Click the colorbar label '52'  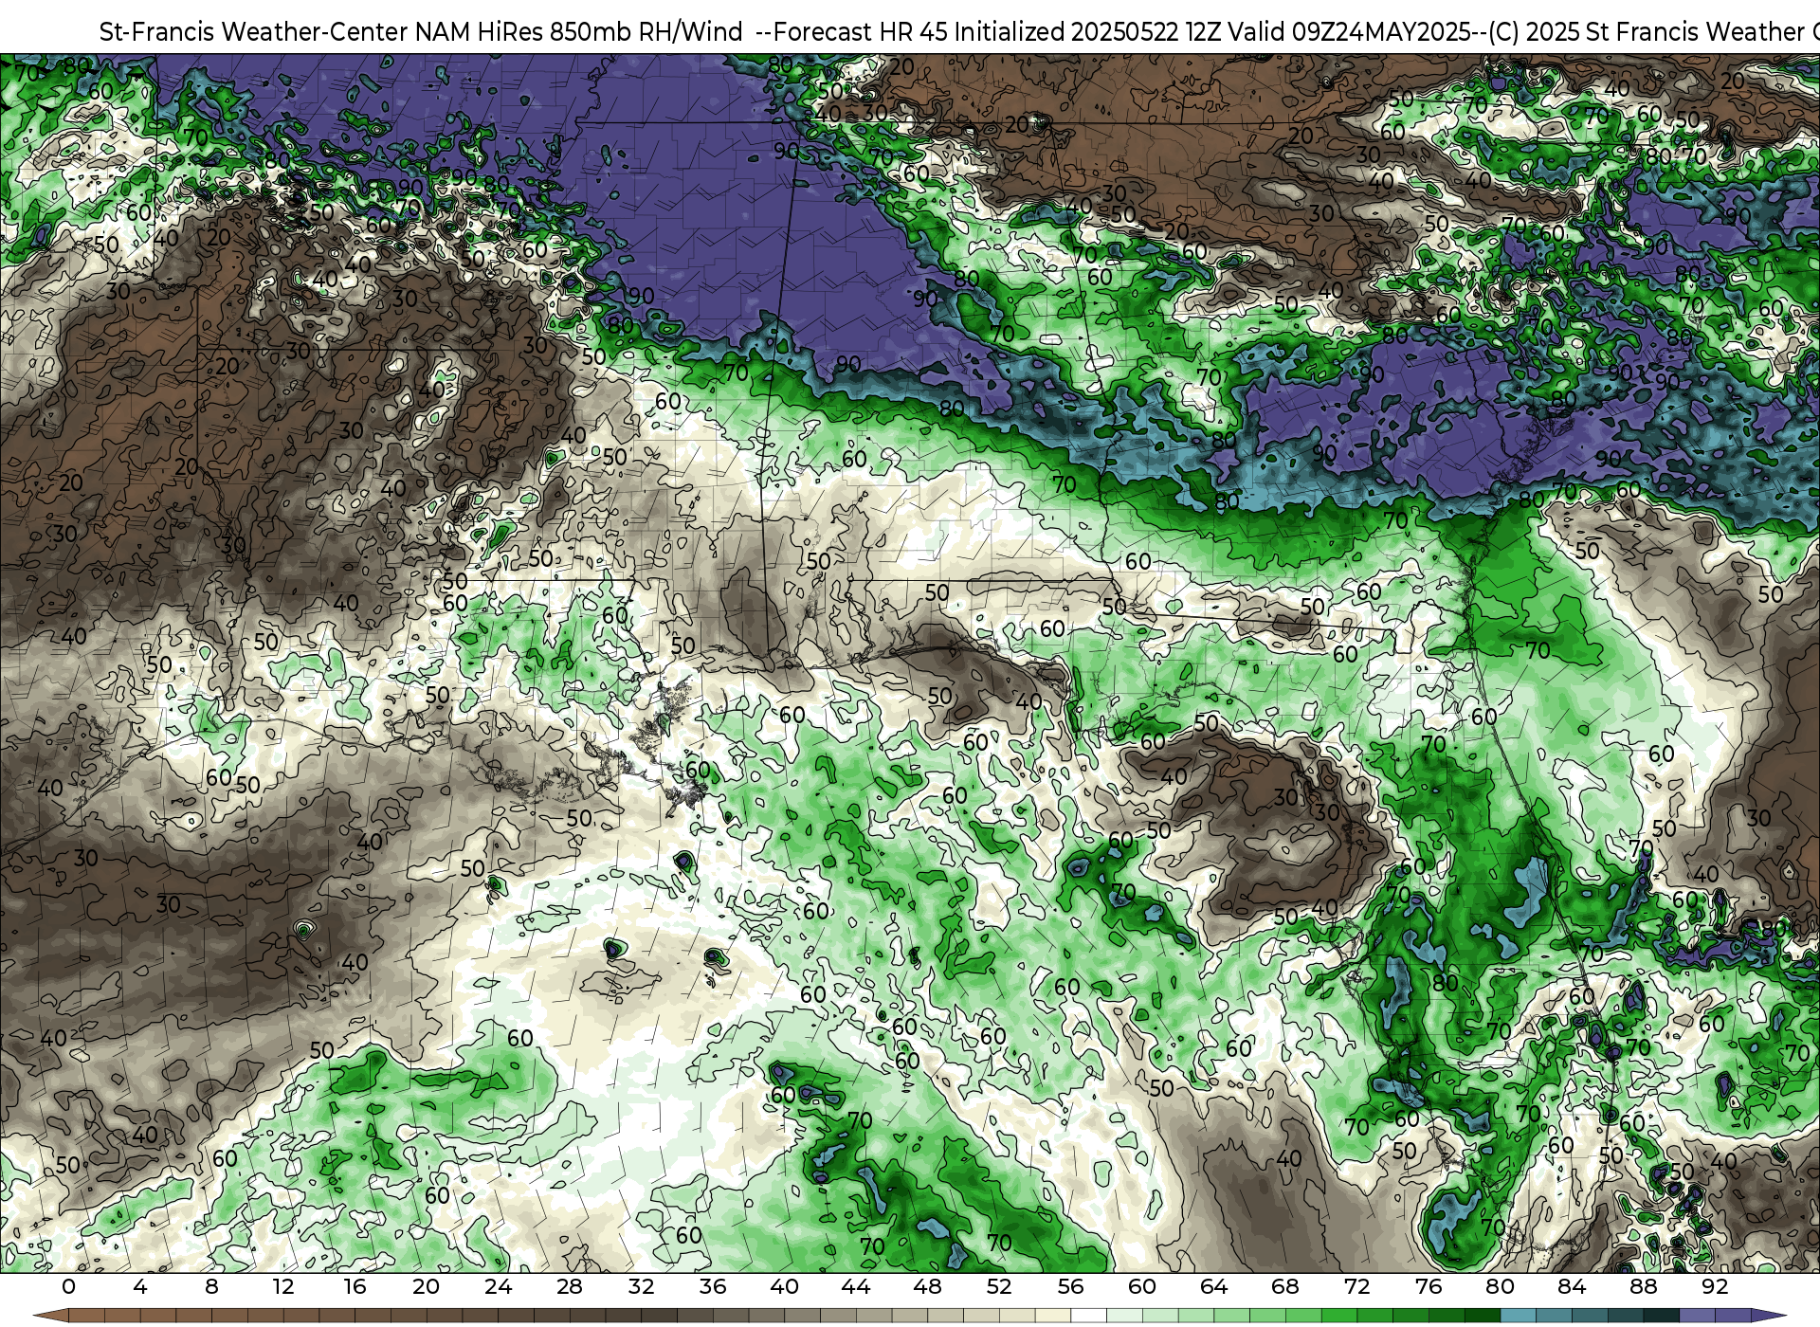click(999, 1286)
